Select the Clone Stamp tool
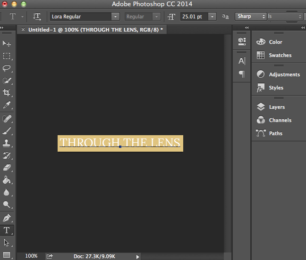Screen dimensions: 306x260 pyautogui.click(x=7, y=143)
